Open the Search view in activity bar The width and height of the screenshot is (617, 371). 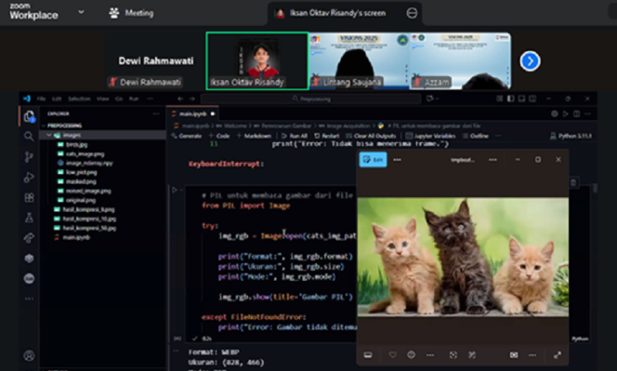(29, 137)
